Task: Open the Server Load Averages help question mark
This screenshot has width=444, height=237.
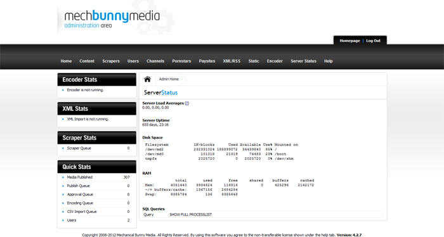Action: [187, 103]
